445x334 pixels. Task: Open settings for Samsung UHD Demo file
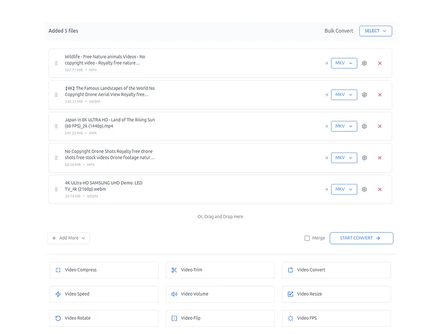point(364,189)
